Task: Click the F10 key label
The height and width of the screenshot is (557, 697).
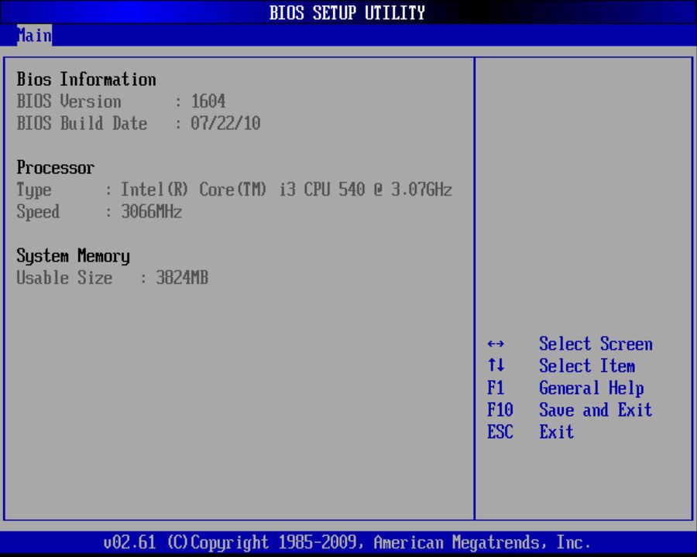Action: pyautogui.click(x=500, y=410)
